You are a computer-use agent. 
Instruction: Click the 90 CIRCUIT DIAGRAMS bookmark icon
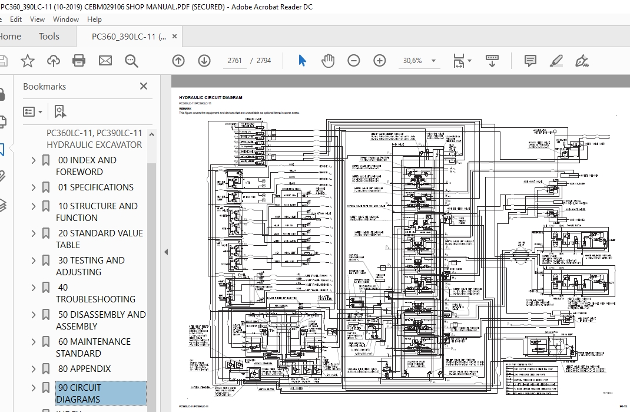click(x=46, y=388)
